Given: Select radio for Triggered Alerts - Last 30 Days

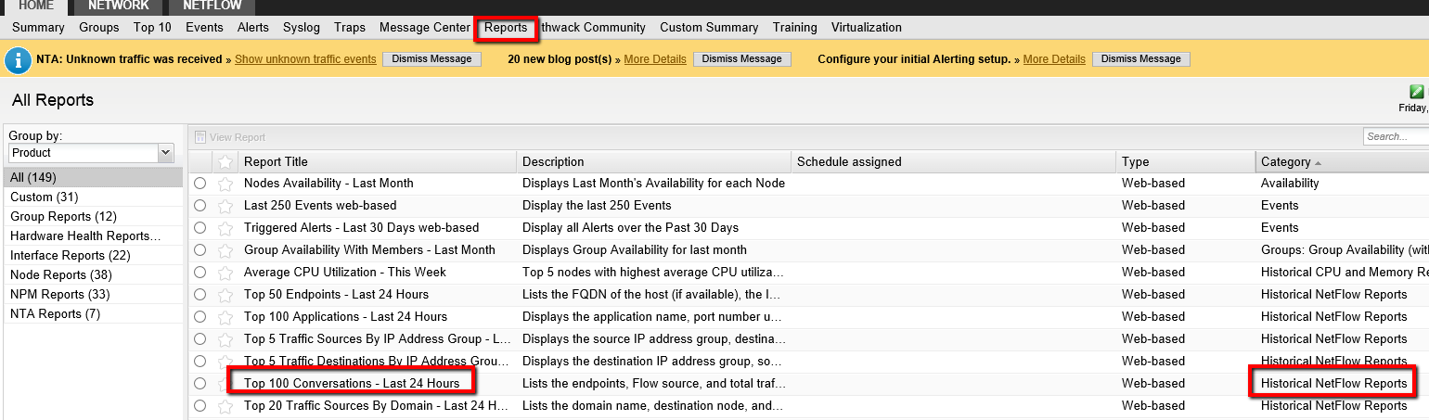Looking at the screenshot, I should tap(200, 228).
